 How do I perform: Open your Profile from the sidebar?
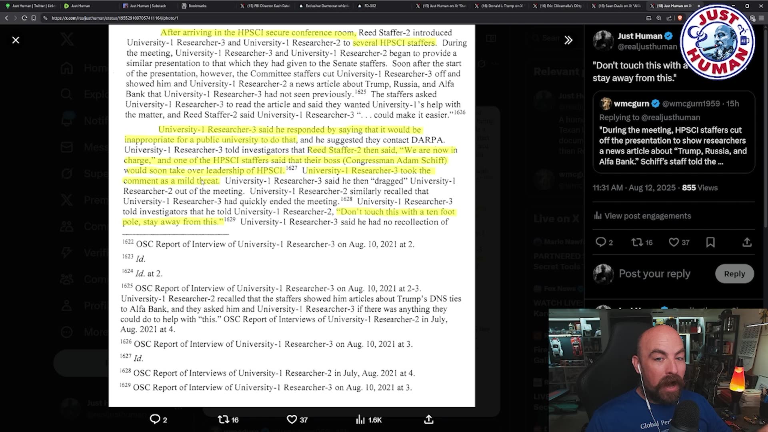66,305
